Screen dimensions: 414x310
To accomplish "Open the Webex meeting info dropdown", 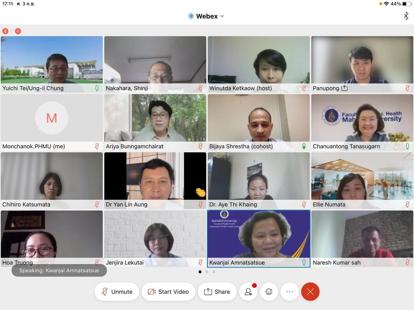I will 206,16.
